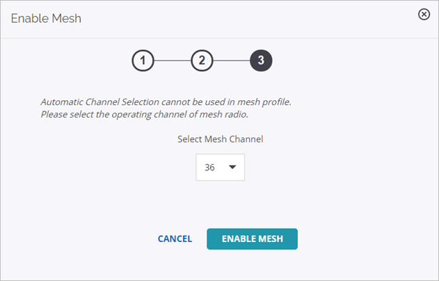Click blank space between CANCEL and ENABLE MESH
This screenshot has height=281, width=439.
(200, 239)
